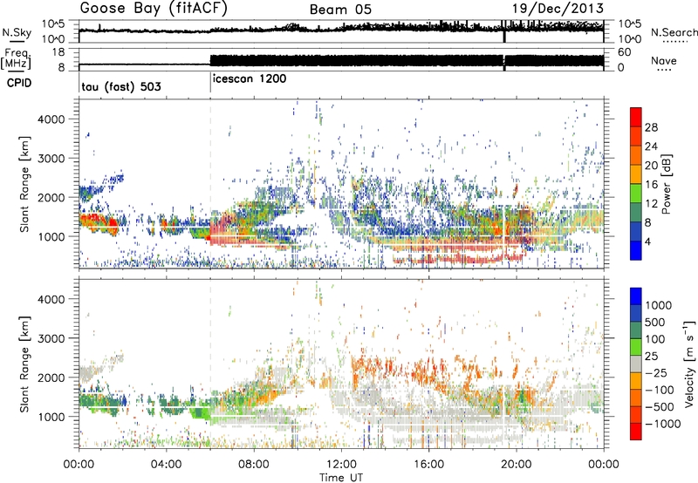Click 'Slant Range [km]' label of power panel
Screen dimensions: 698x483
(24, 184)
